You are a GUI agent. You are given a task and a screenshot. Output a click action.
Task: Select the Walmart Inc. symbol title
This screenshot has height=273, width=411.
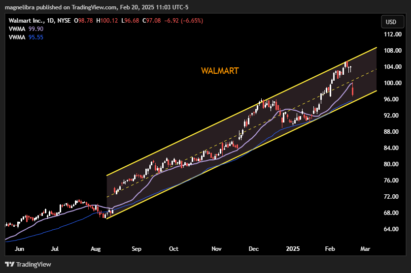click(39, 21)
